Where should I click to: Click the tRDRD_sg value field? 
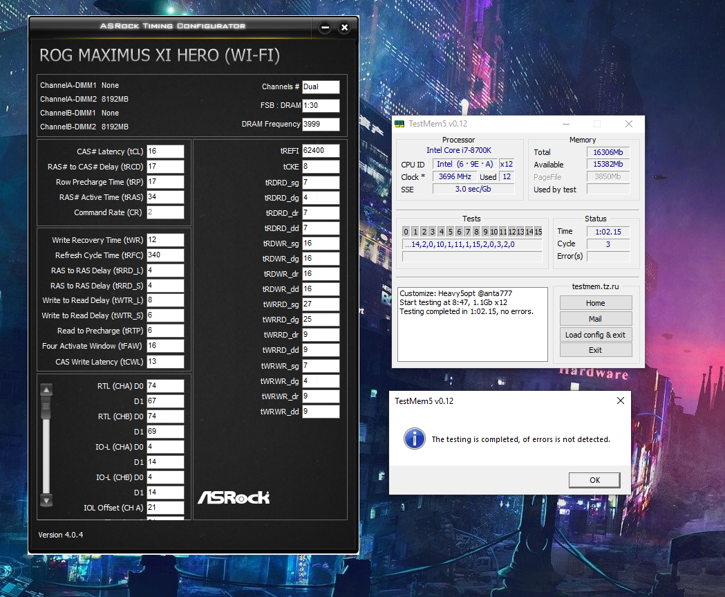click(x=321, y=183)
